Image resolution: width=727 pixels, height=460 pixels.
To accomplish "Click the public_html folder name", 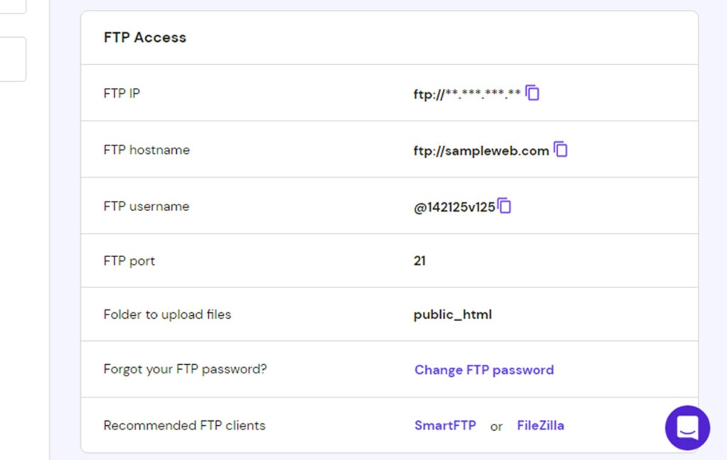I will click(x=452, y=315).
